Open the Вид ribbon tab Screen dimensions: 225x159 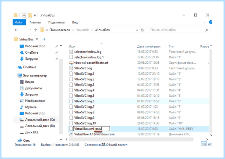click(75, 22)
